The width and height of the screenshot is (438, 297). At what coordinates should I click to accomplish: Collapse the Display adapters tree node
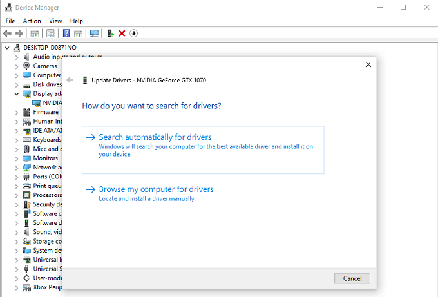(x=17, y=94)
